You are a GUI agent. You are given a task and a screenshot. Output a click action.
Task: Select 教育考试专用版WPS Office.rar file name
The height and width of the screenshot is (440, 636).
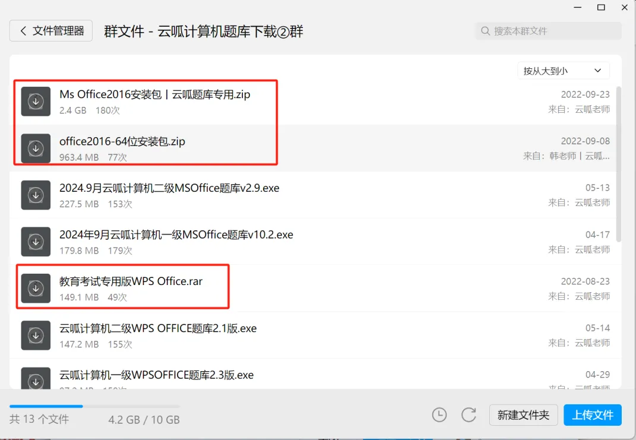click(131, 281)
